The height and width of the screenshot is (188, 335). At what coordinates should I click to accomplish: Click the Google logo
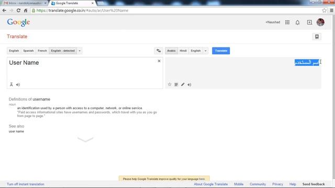(x=18, y=22)
